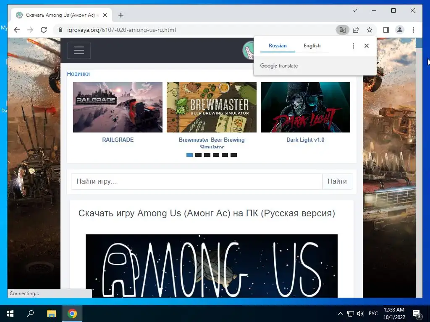Select the first blue carousel indicator
The height and width of the screenshot is (322, 430).
point(189,155)
